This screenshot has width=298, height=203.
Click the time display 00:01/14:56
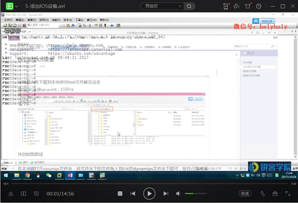(60, 194)
